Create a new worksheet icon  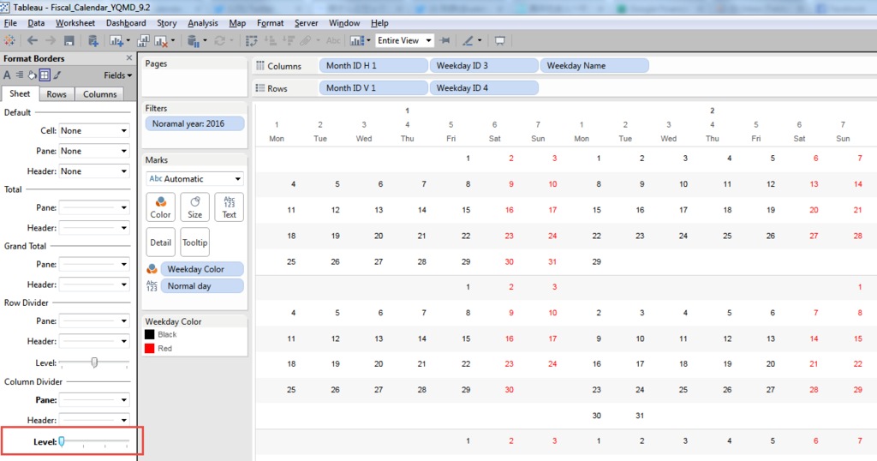point(116,40)
